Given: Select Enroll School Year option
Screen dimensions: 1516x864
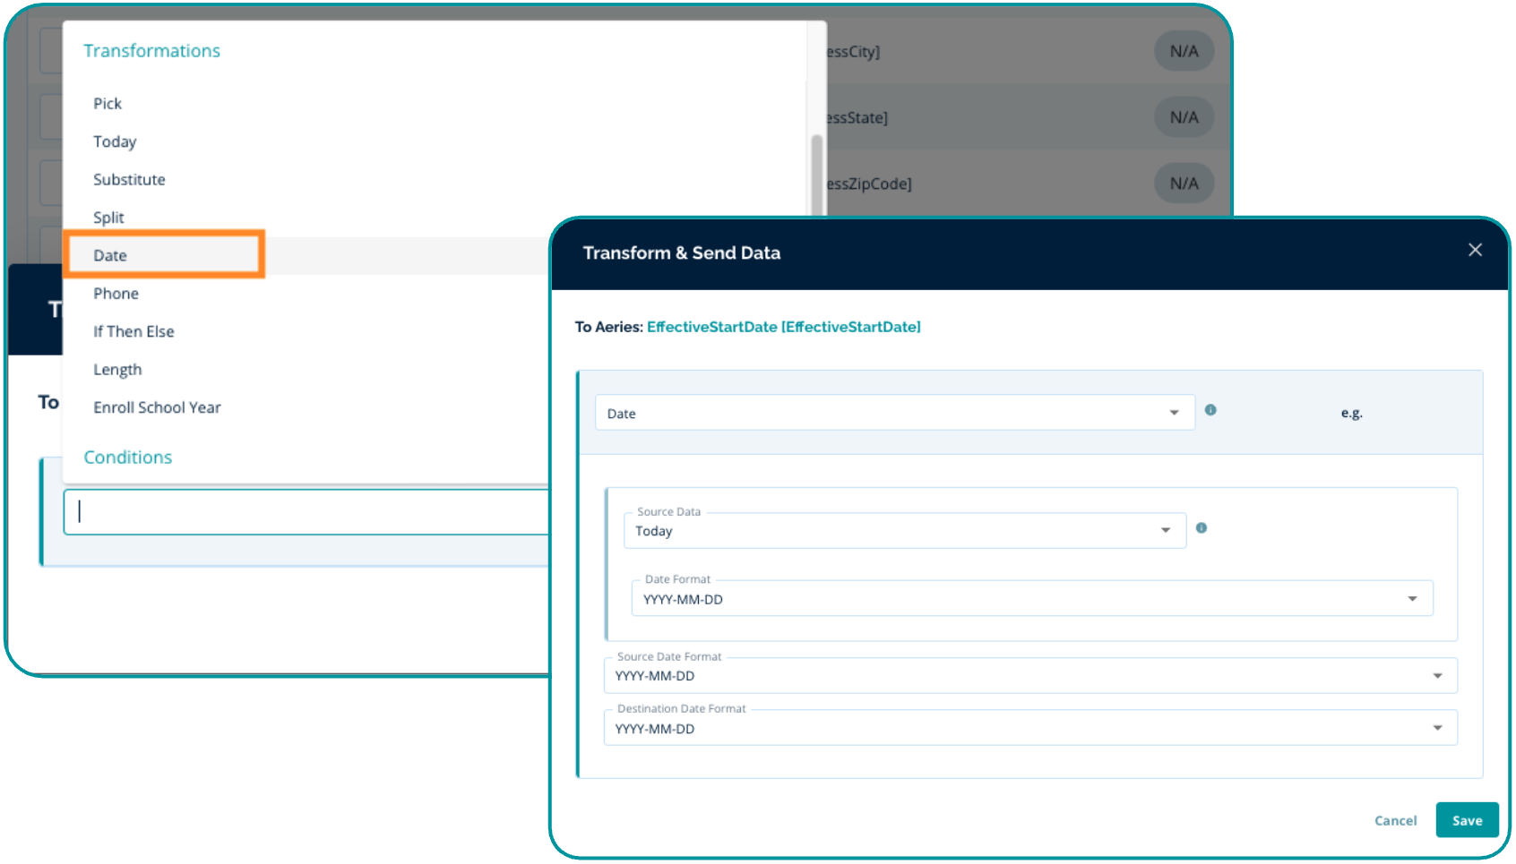Looking at the screenshot, I should click(x=157, y=408).
